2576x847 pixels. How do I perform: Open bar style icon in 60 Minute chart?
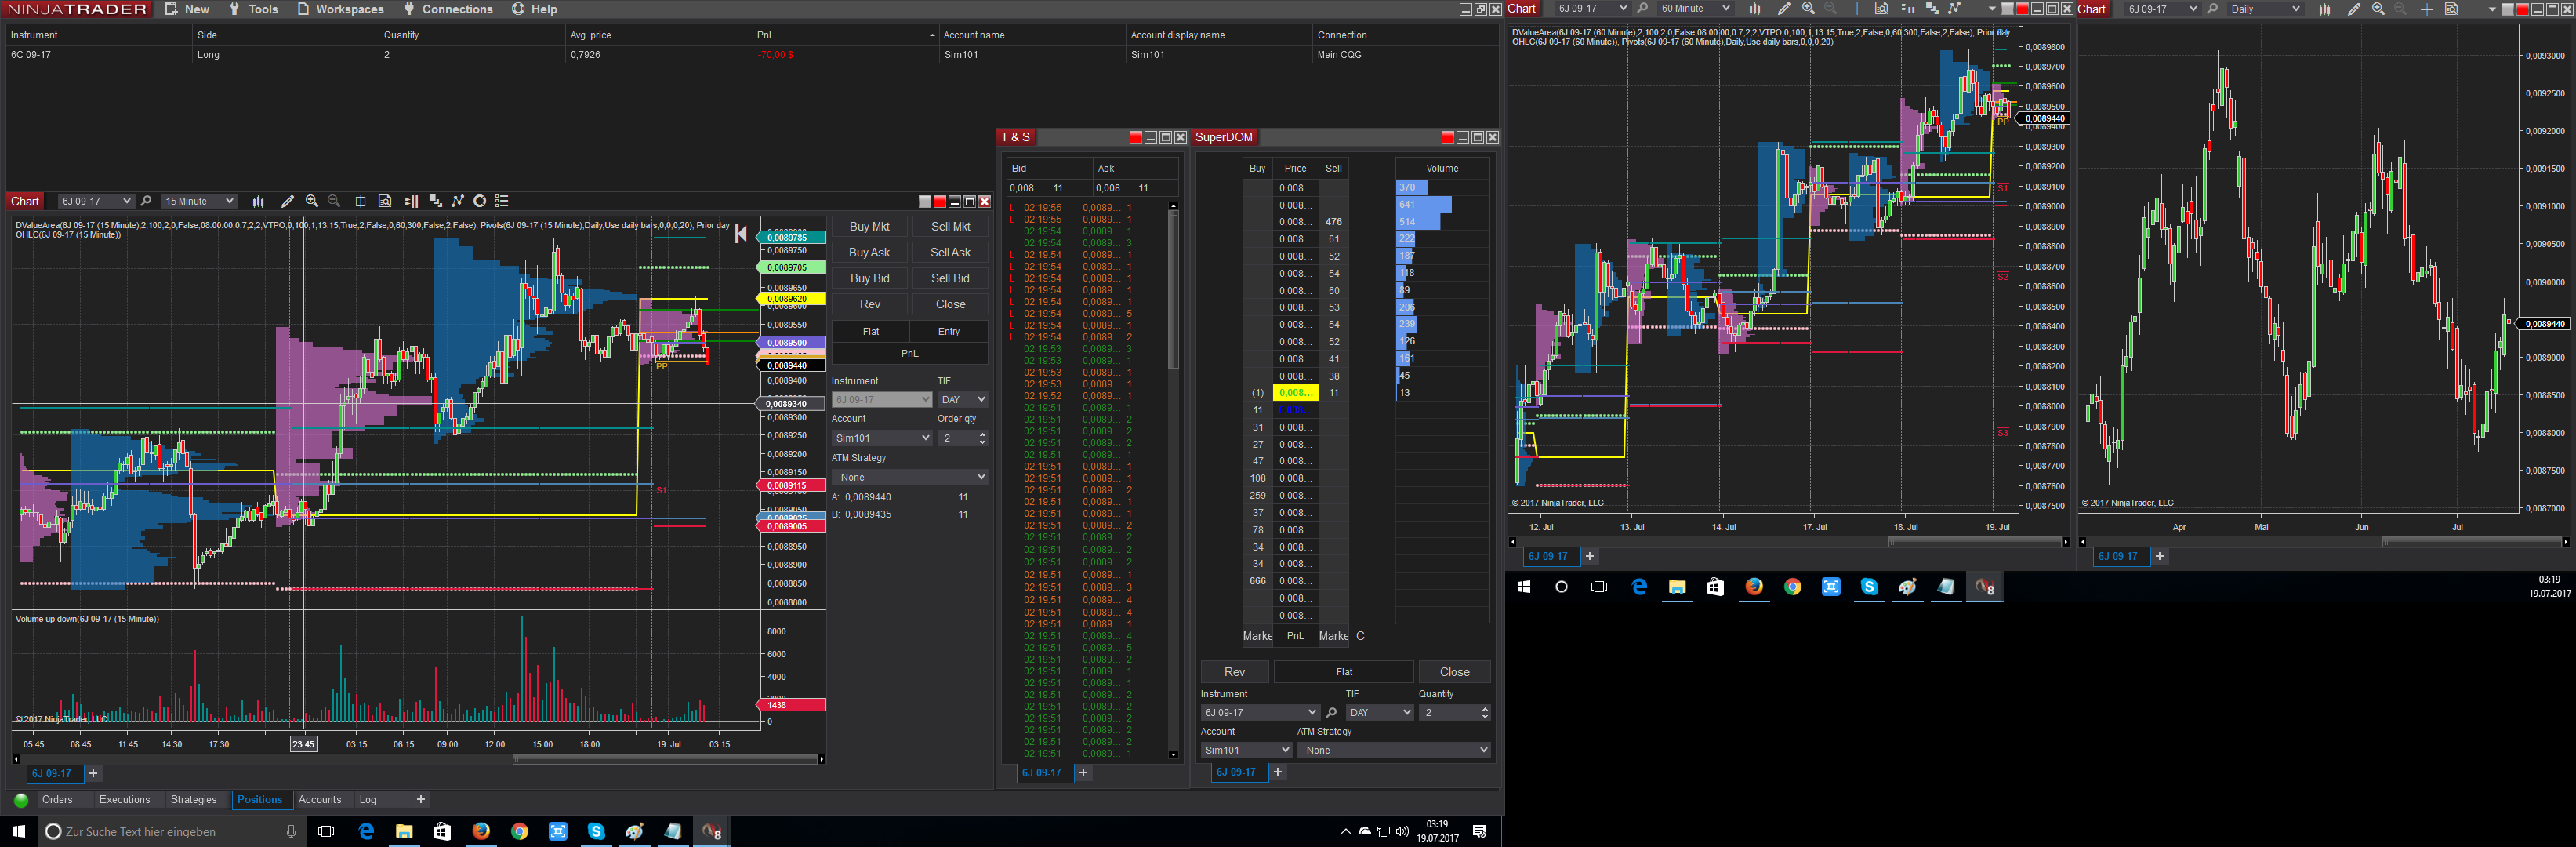(1754, 9)
